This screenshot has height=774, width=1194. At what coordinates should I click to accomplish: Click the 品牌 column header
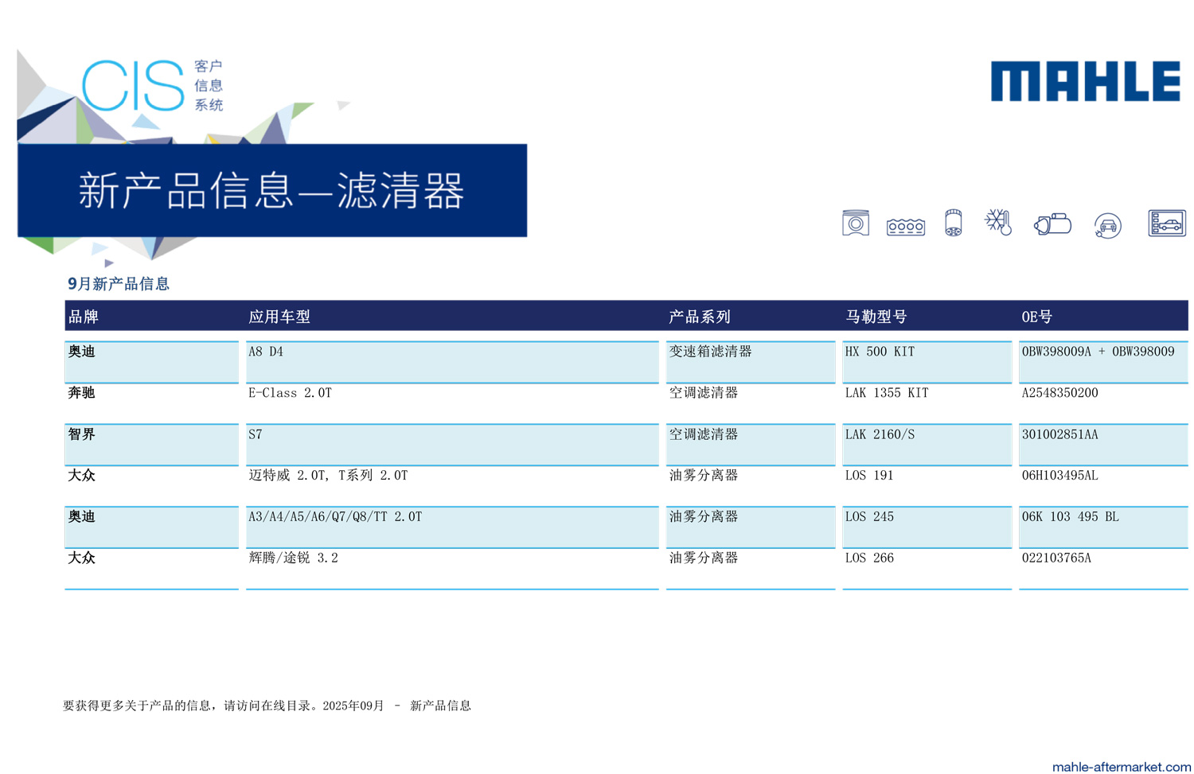coord(84,317)
